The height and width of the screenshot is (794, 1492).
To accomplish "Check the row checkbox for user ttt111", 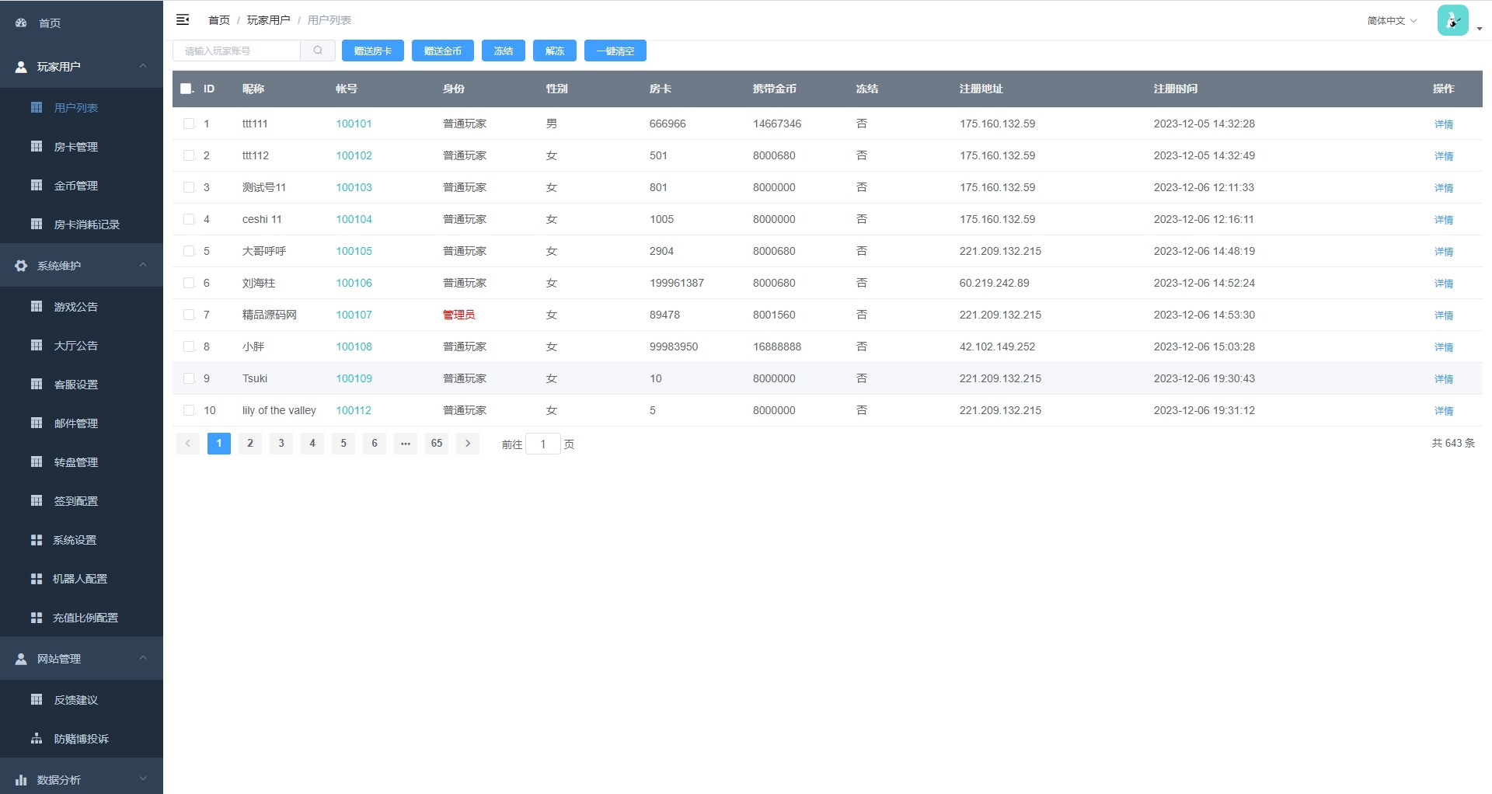I will [x=189, y=124].
